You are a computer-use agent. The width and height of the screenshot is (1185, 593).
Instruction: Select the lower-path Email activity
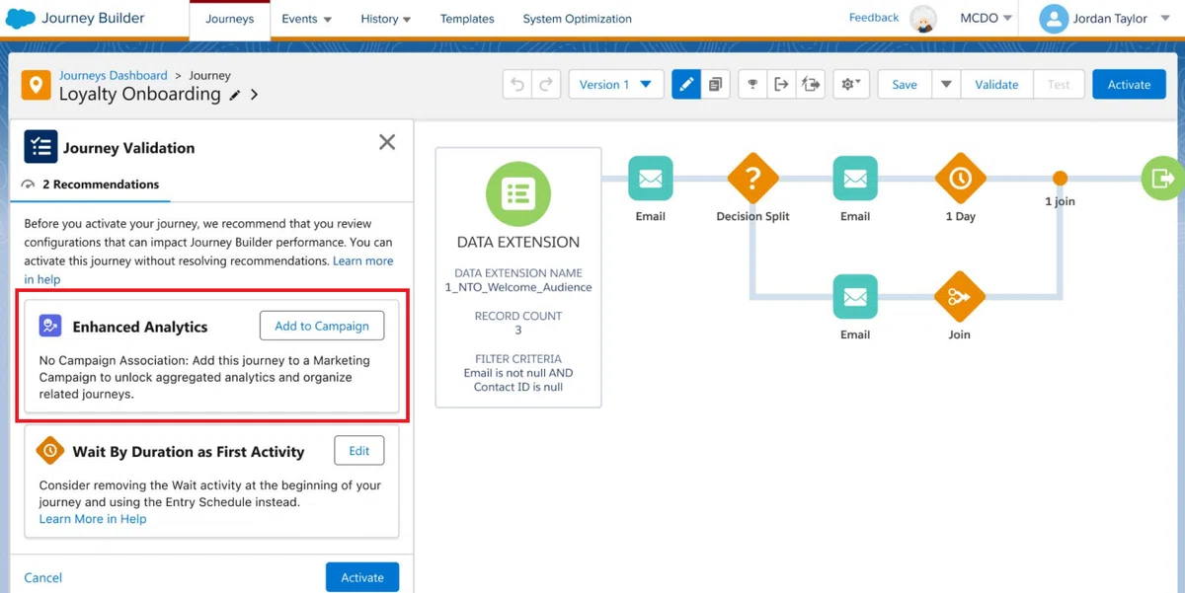855,296
